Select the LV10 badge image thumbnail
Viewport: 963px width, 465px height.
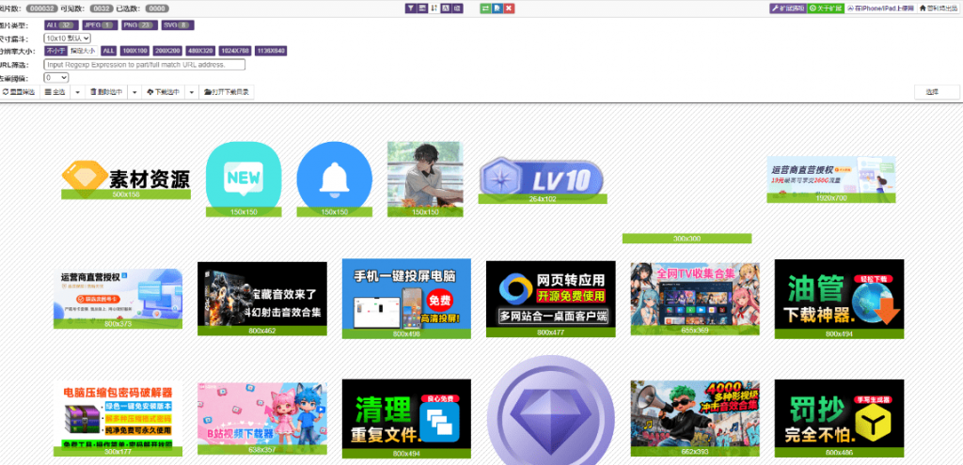click(541, 178)
